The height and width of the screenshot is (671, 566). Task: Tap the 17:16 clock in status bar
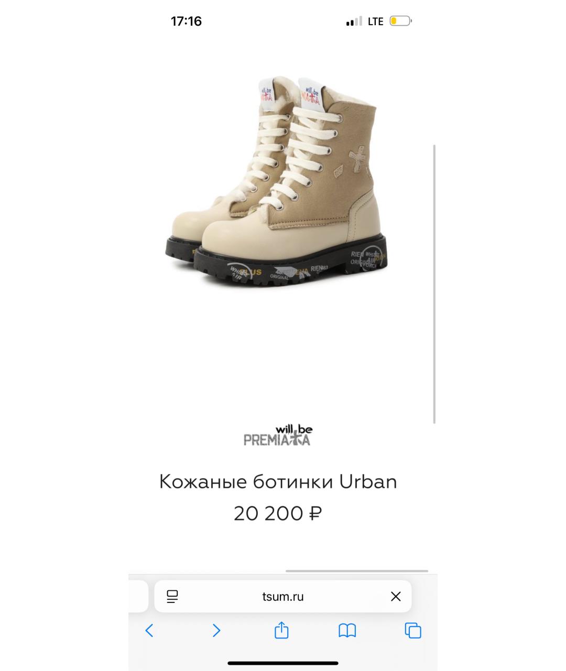[186, 21]
